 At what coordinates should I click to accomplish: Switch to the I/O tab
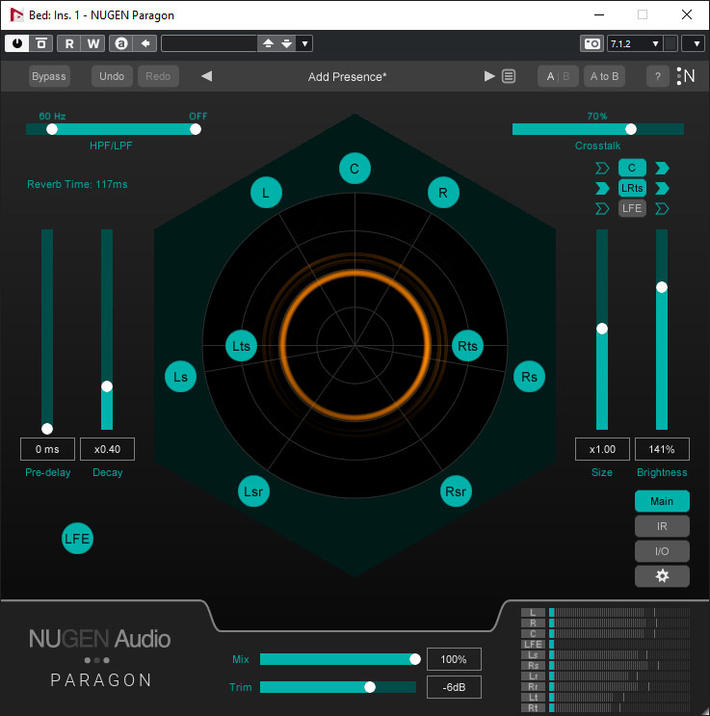[x=662, y=551]
